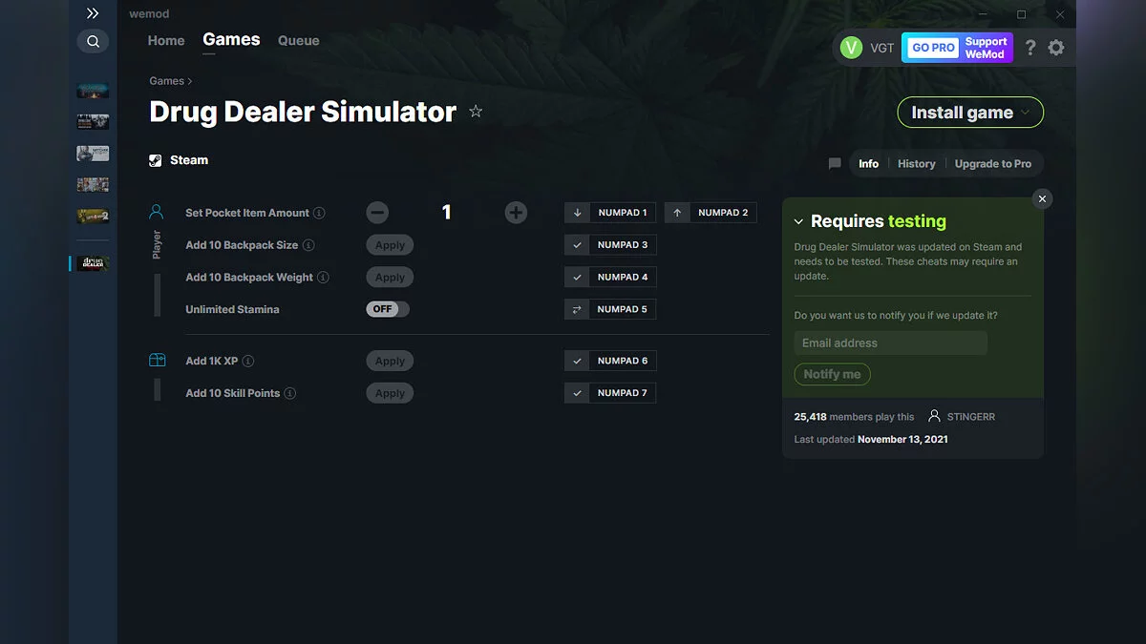Image resolution: width=1146 pixels, height=644 pixels.
Task: Click the up-arrow hotkey icon beside NUMPAD 2
Action: click(677, 213)
